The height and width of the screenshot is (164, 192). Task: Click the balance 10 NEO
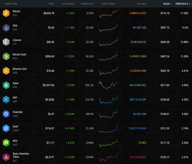(142, 143)
